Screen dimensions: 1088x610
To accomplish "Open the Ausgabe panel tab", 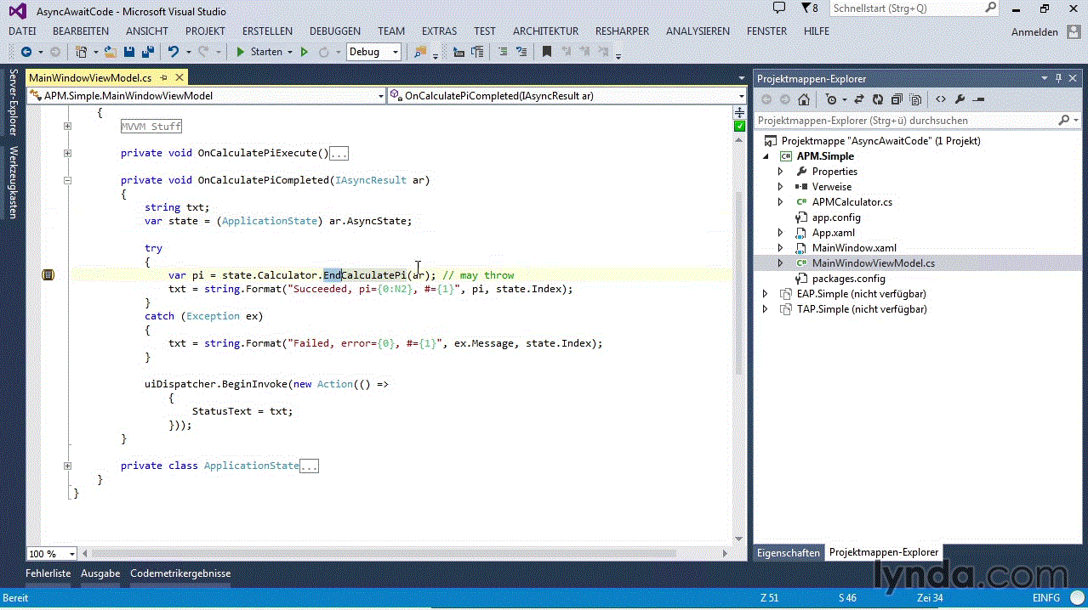I will 100,573.
